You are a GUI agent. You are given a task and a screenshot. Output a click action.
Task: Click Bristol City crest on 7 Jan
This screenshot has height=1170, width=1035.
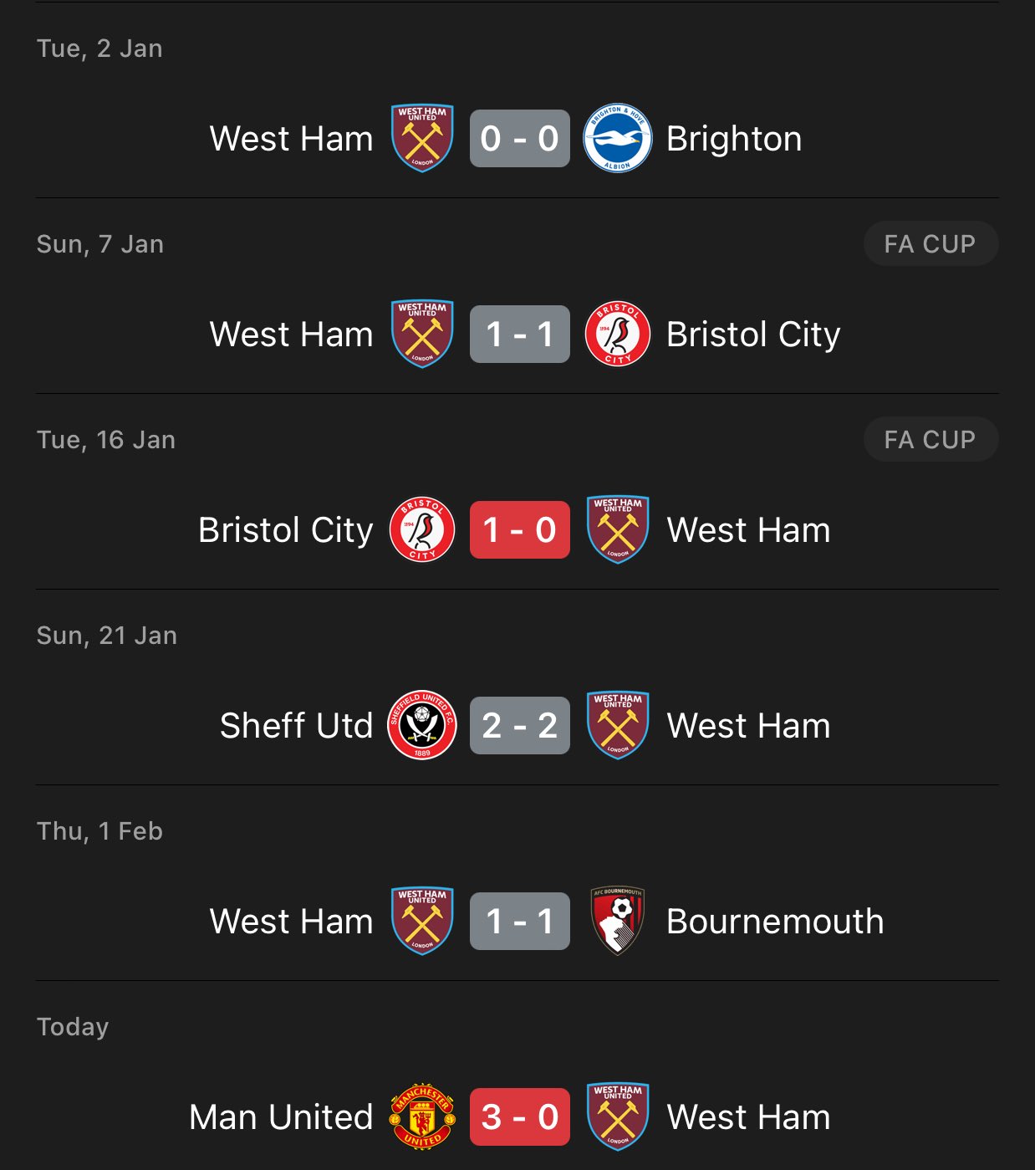pos(617,335)
